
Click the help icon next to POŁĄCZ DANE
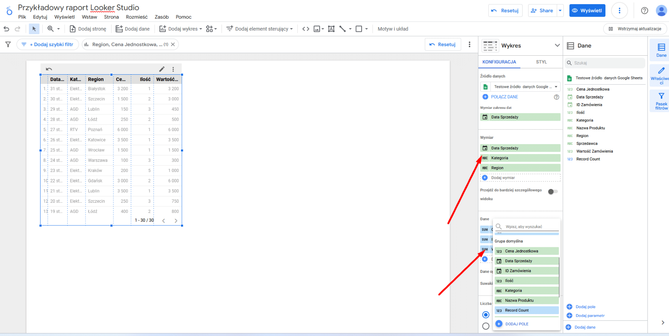click(556, 97)
